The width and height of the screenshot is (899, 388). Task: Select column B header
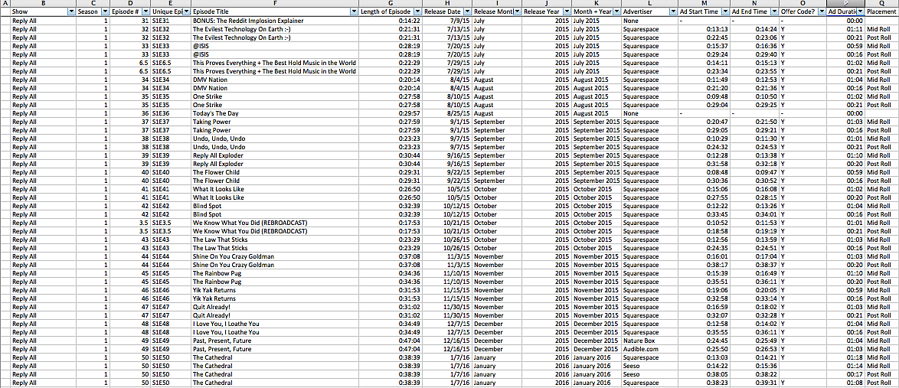click(43, 3)
